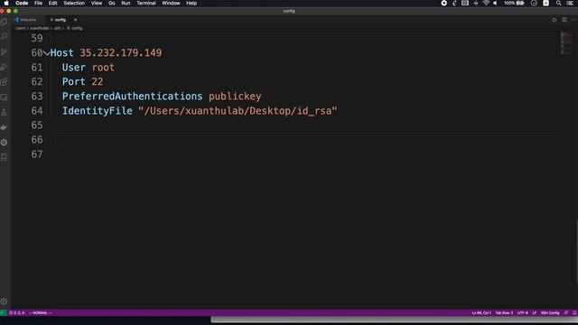Image resolution: width=578 pixels, height=325 pixels.
Task: Click the publickey value on line 63
Action: point(235,97)
